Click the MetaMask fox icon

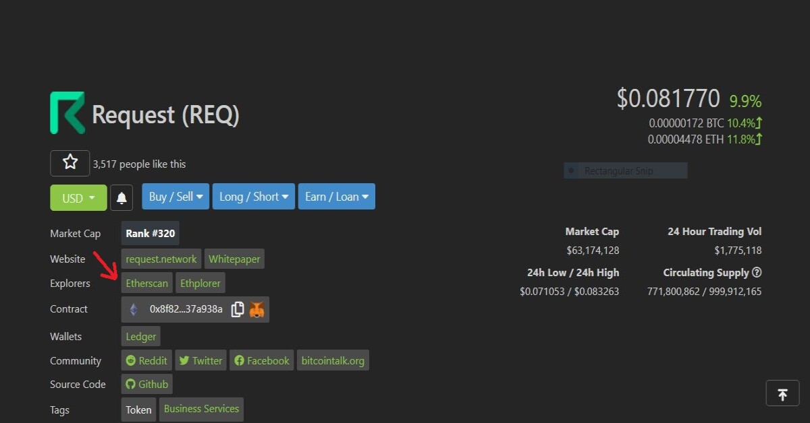257,309
